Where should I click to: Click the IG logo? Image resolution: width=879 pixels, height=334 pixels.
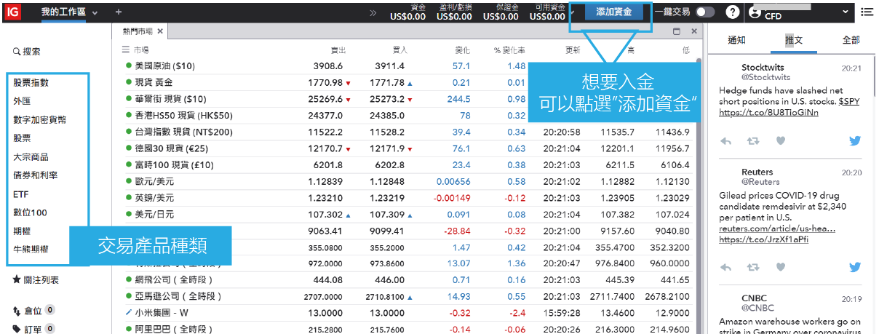[12, 12]
